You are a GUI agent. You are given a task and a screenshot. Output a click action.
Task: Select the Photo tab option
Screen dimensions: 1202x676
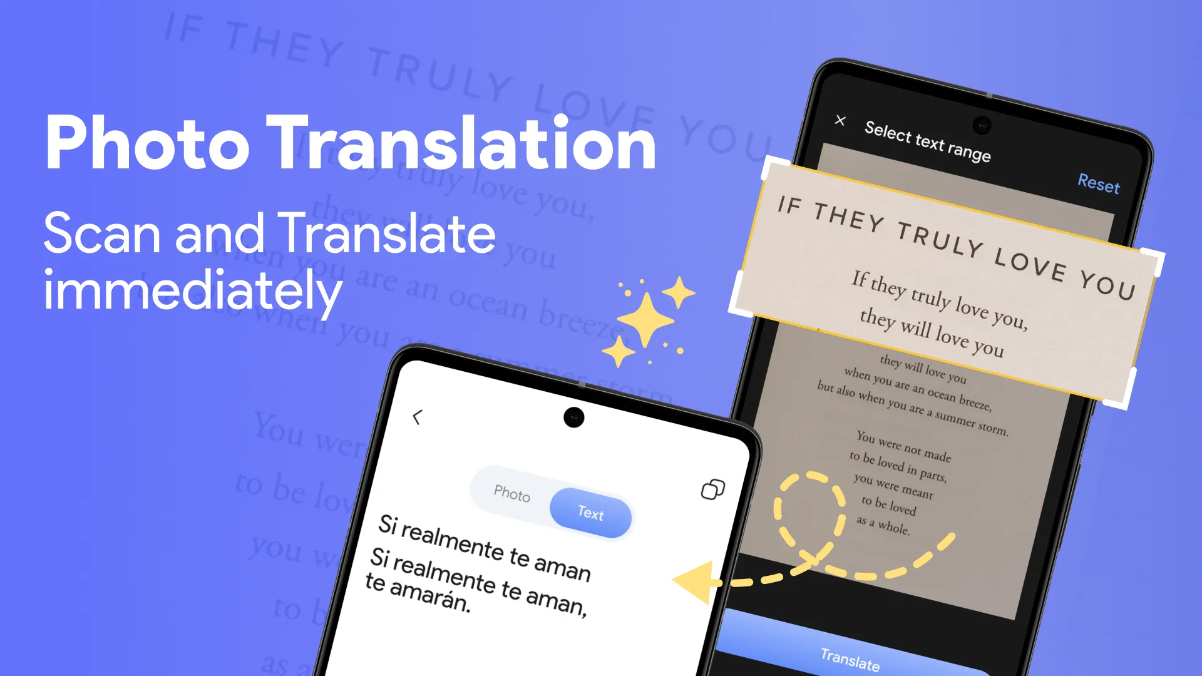coord(510,495)
